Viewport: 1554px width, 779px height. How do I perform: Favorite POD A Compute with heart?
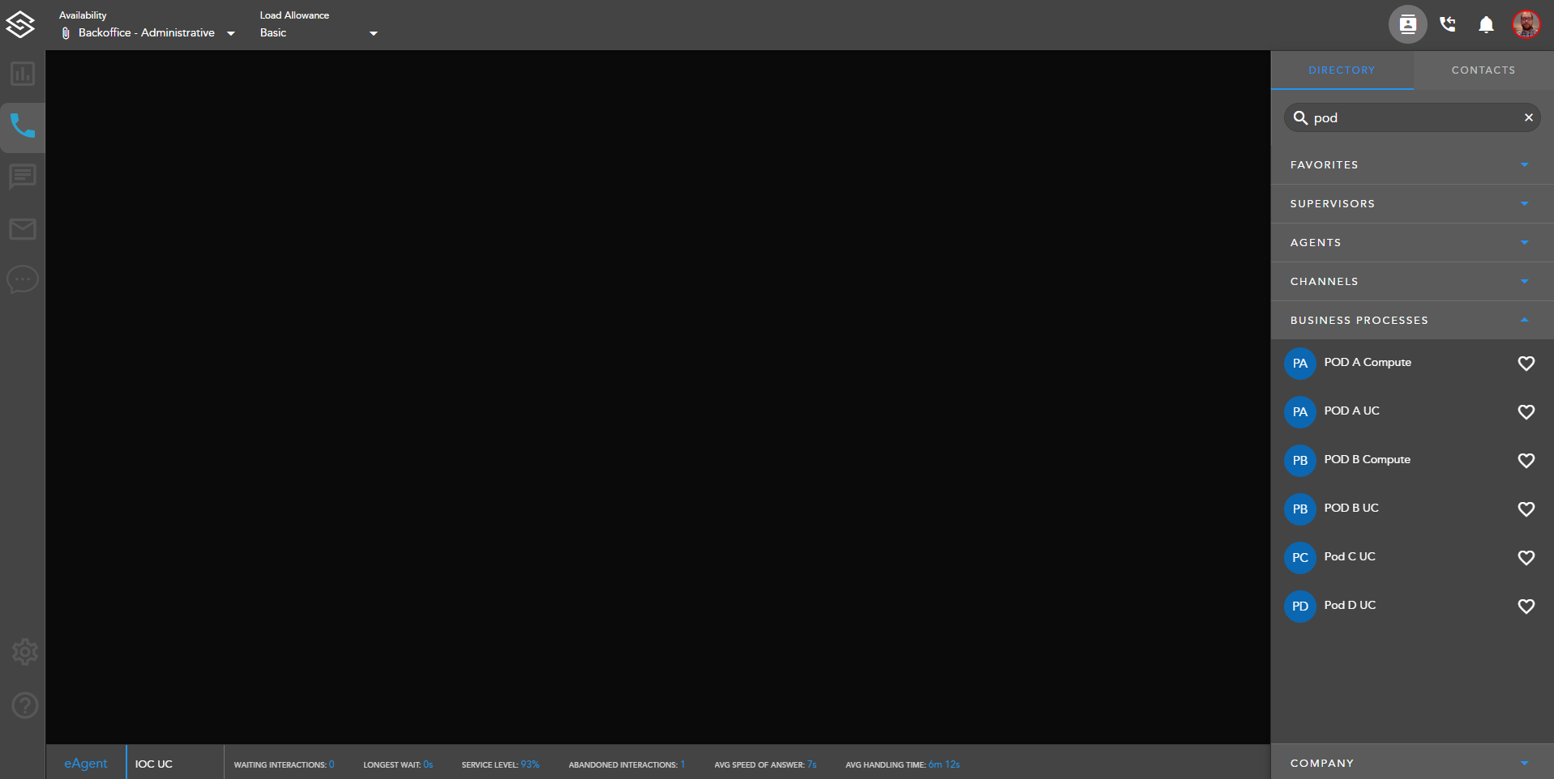1526,364
